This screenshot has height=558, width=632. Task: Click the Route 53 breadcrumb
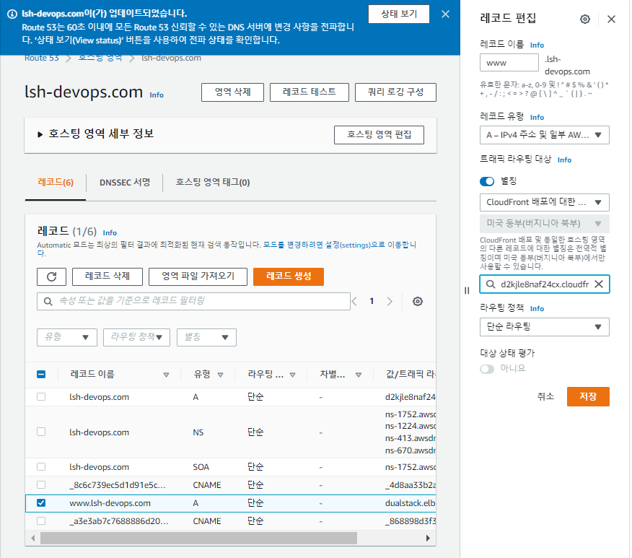tap(42, 58)
